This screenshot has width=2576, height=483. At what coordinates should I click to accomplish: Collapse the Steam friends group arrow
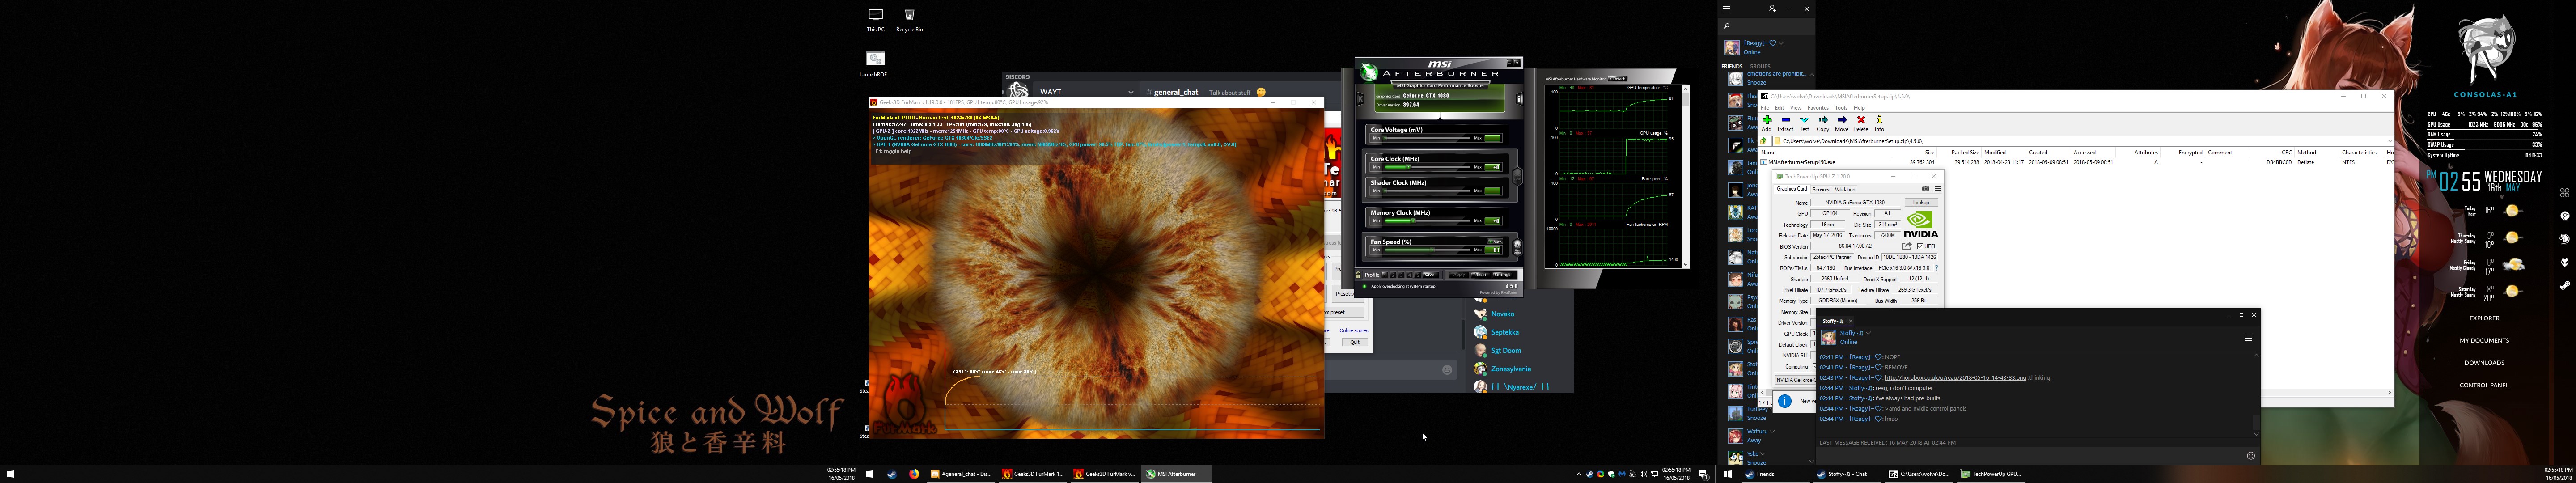coord(1812,75)
